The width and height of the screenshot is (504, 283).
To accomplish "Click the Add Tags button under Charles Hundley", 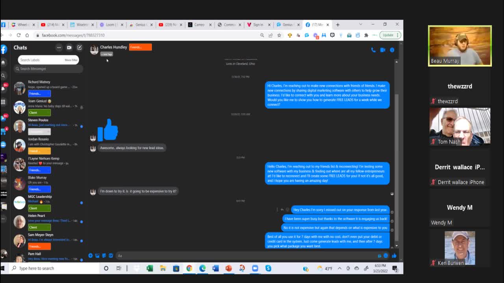I will click(x=106, y=54).
